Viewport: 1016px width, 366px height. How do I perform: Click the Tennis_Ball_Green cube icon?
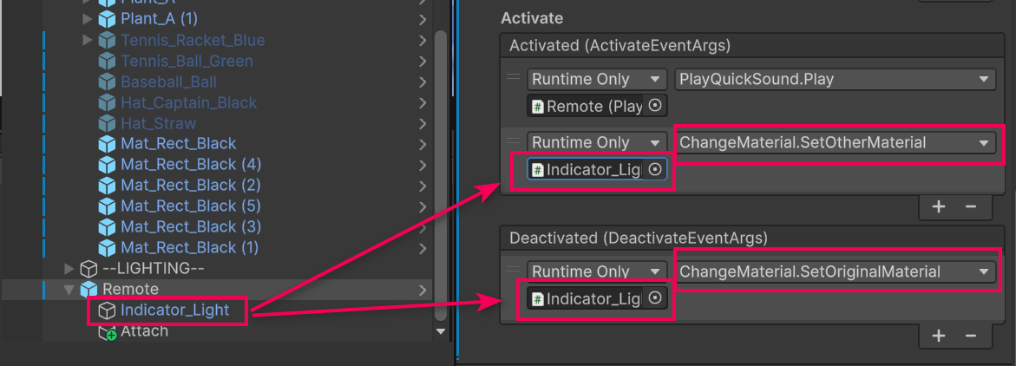pyautogui.click(x=107, y=61)
